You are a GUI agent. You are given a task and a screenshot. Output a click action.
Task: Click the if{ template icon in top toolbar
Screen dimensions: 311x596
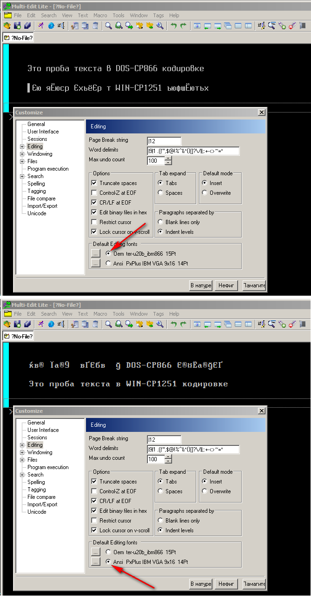[60, 26]
